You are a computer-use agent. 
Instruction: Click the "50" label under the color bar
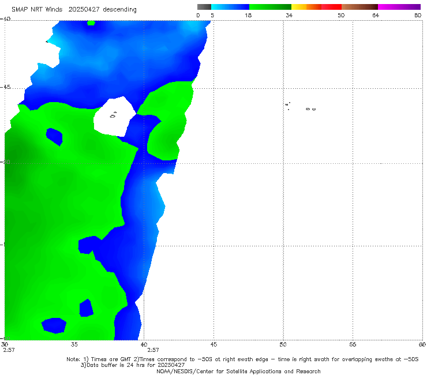click(x=341, y=16)
